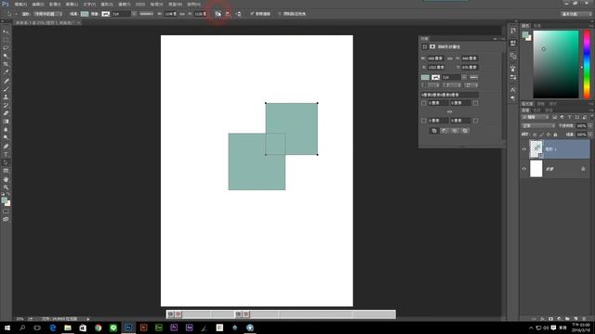The image size is (595, 334).
Task: Toggle Align Edges checkbox in options bar
Action: tap(252, 14)
